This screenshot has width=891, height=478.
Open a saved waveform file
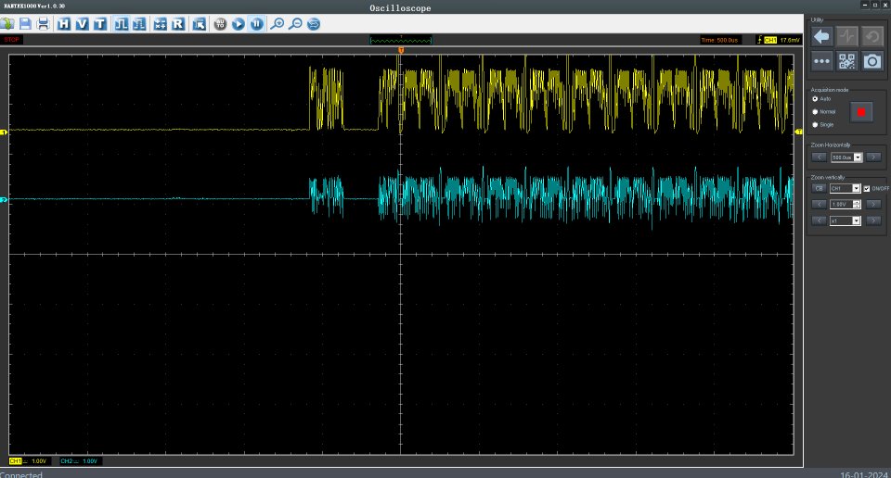(7, 24)
